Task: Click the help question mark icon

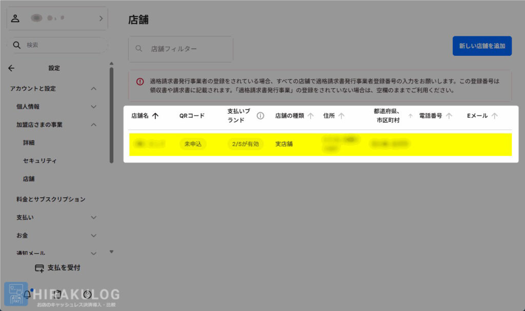Action: [87, 295]
